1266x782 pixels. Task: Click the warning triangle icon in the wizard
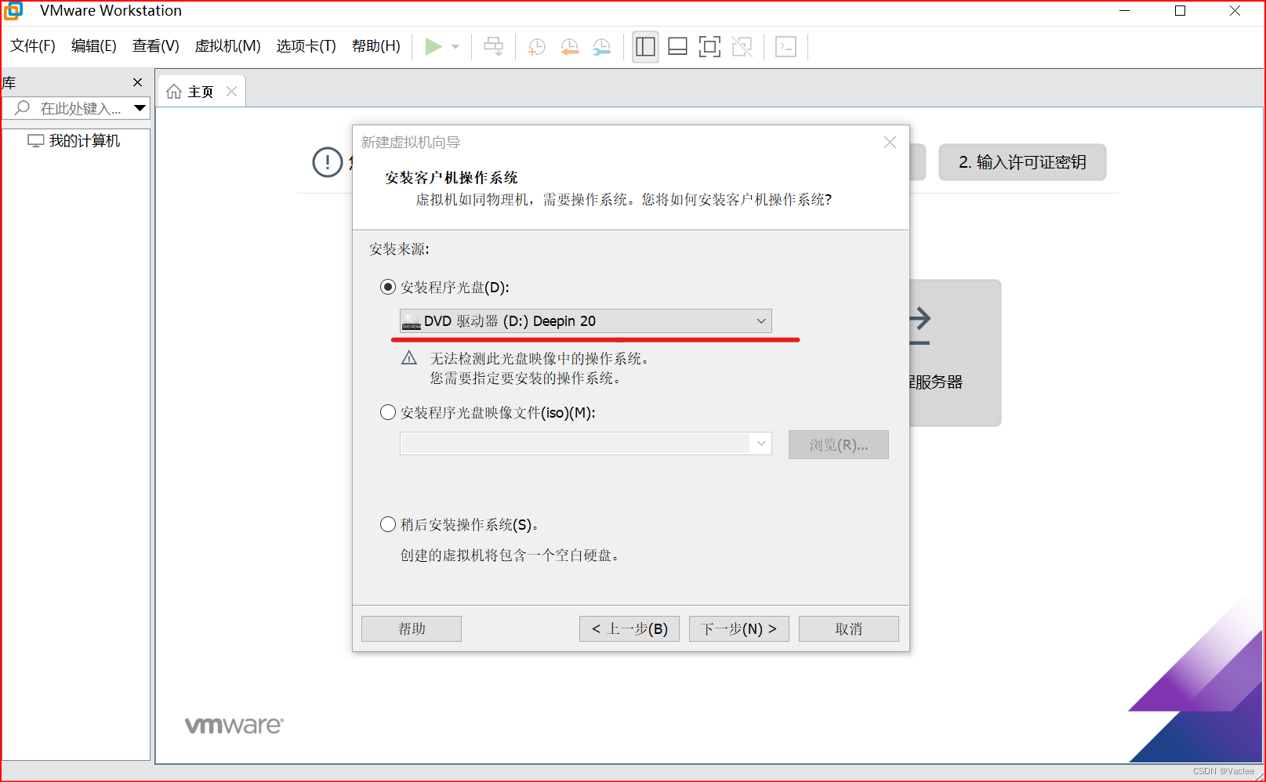[409, 358]
